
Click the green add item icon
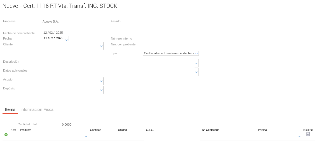6,135
